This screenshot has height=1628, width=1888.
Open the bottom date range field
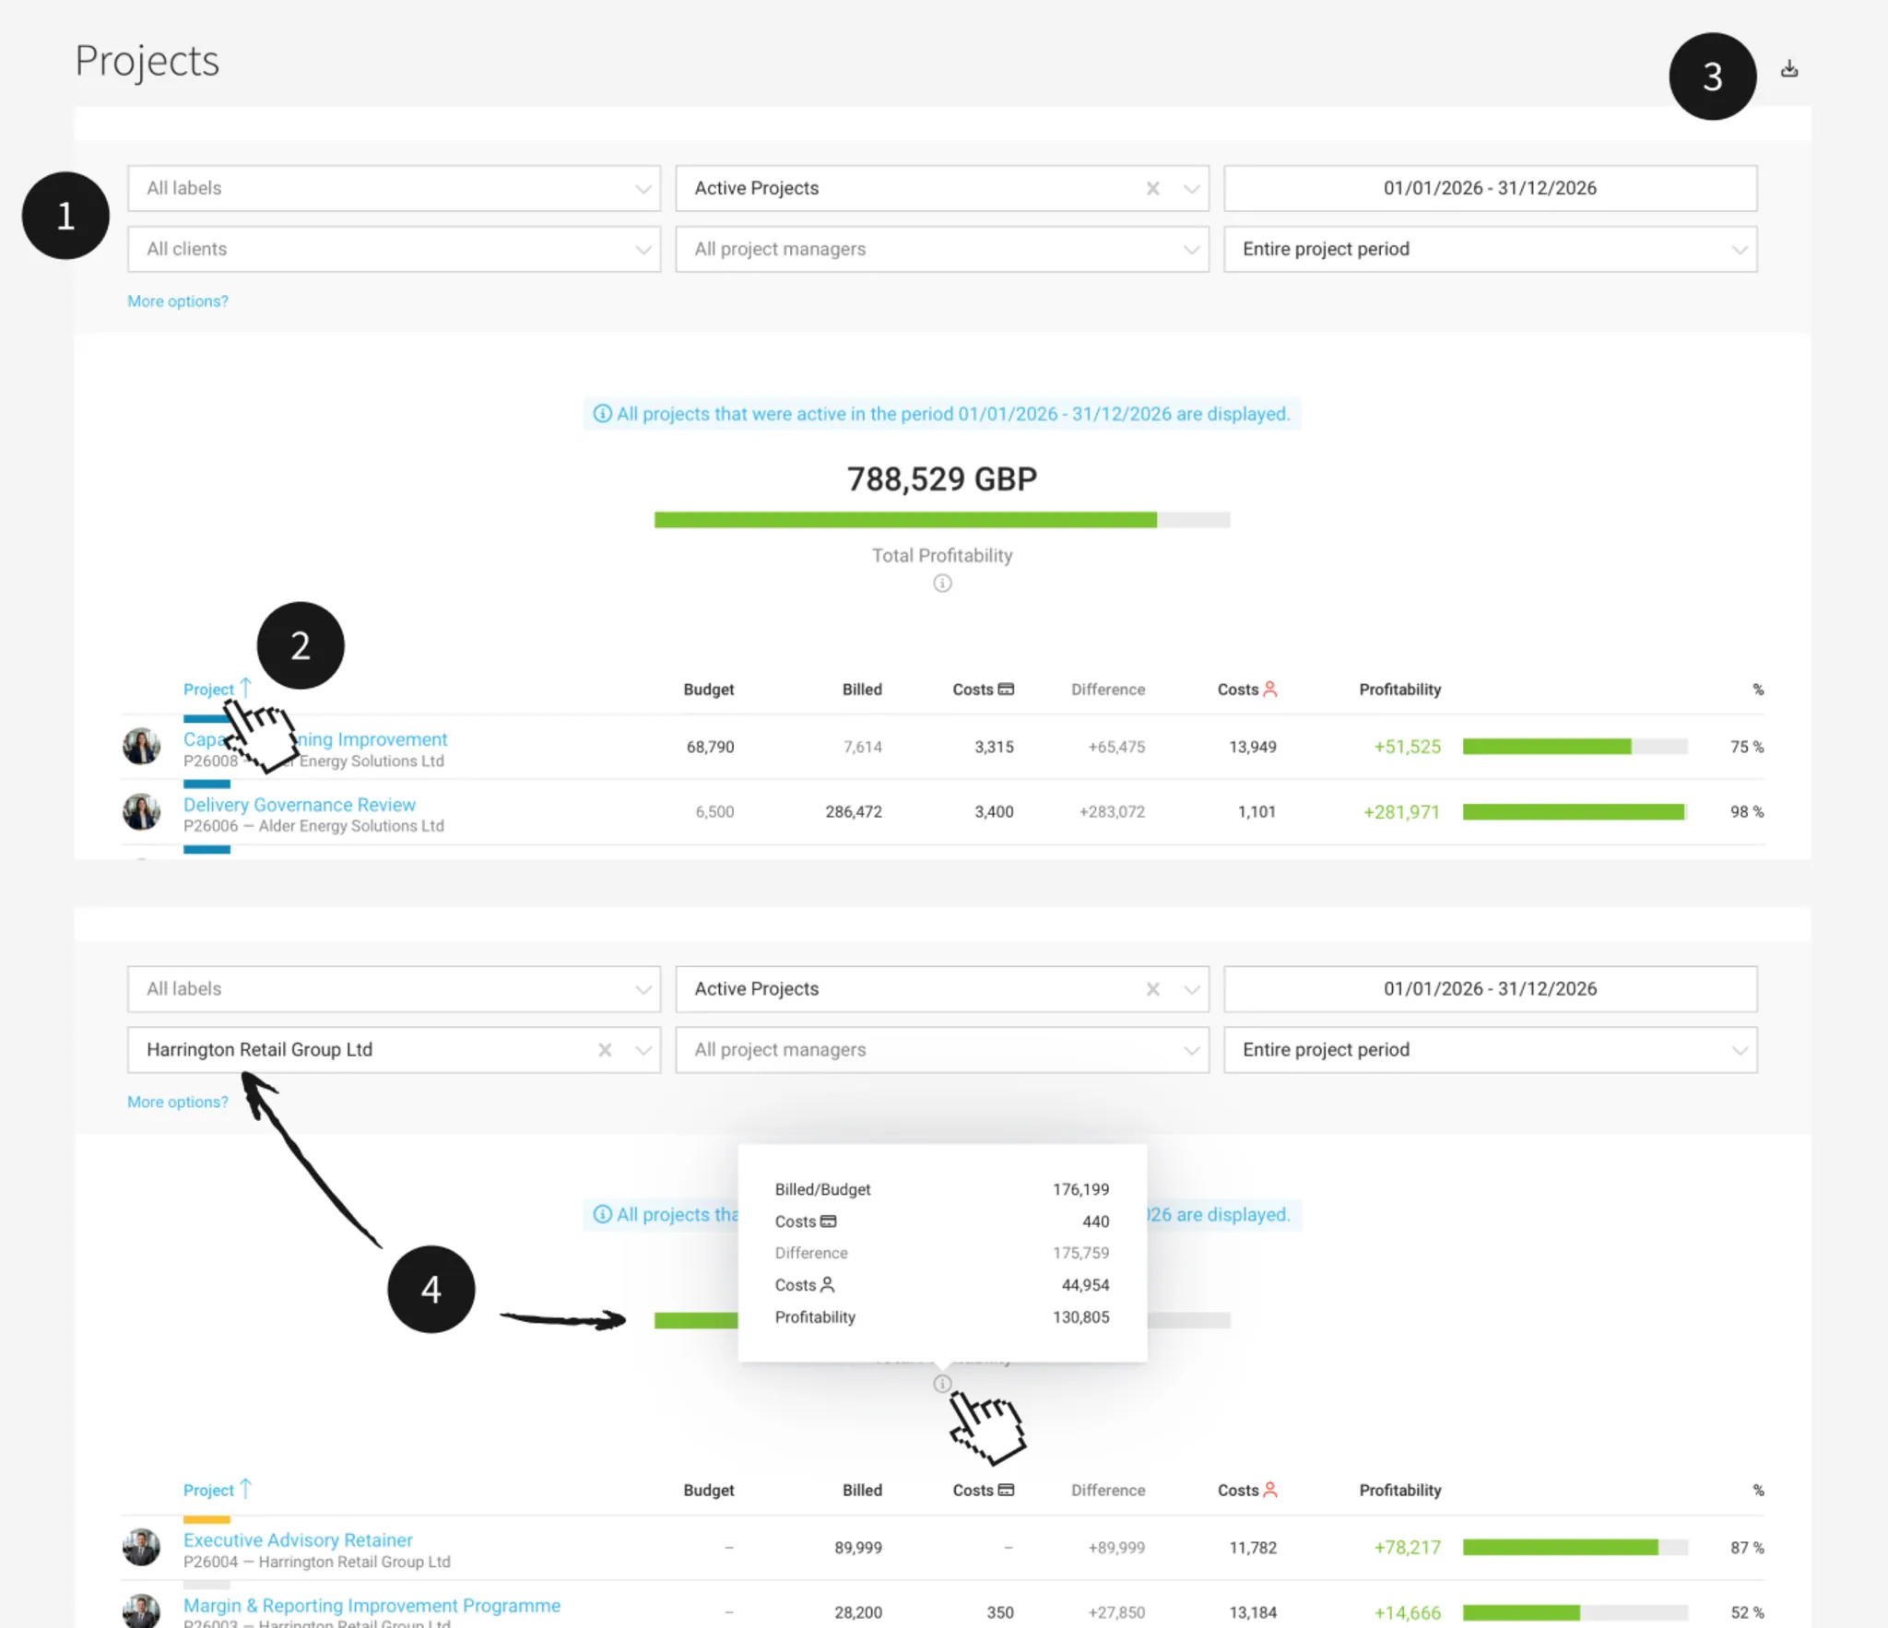[1490, 989]
